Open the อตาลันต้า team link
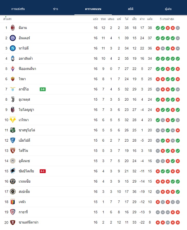Screen dimensions: 187x230 tap(26, 59)
